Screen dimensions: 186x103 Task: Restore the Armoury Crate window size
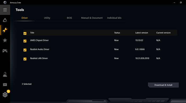tap(181, 2)
